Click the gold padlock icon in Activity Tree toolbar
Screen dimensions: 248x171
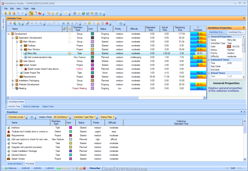pyautogui.click(x=90, y=24)
